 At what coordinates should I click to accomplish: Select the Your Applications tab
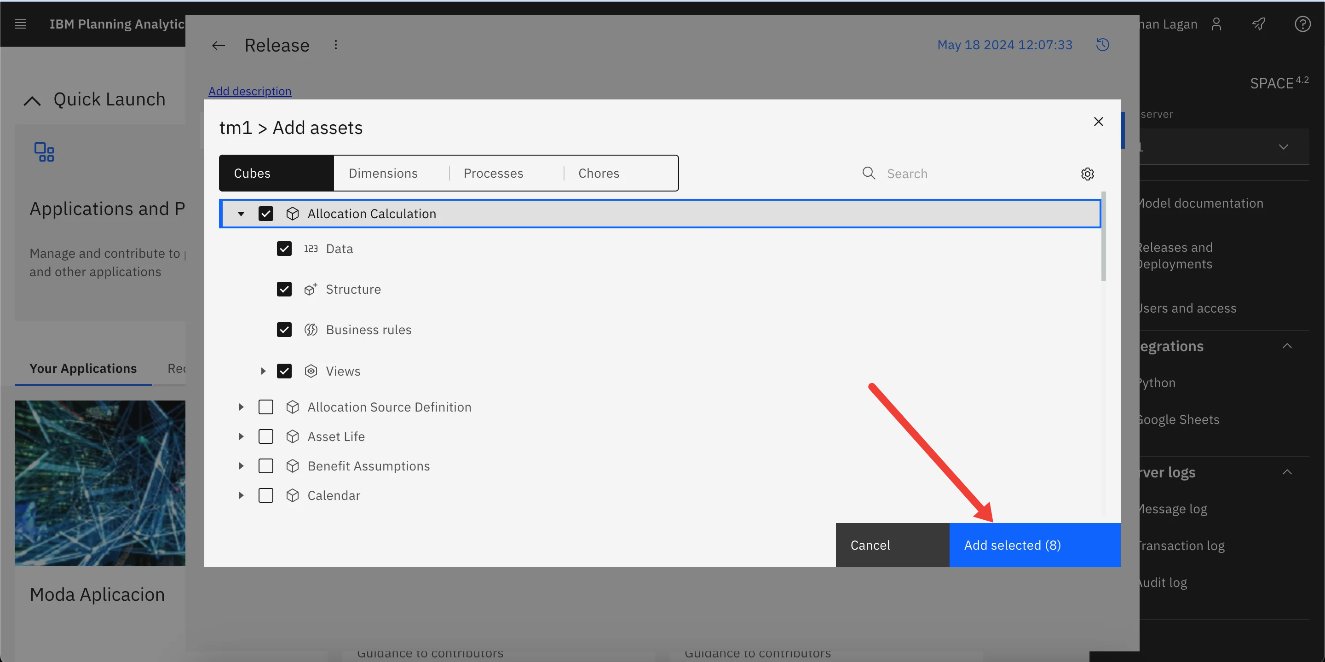click(83, 369)
